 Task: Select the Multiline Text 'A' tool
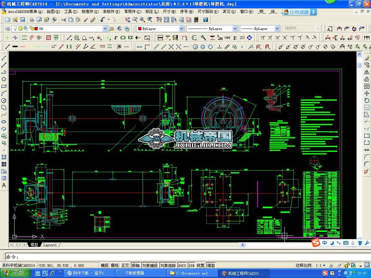4,185
